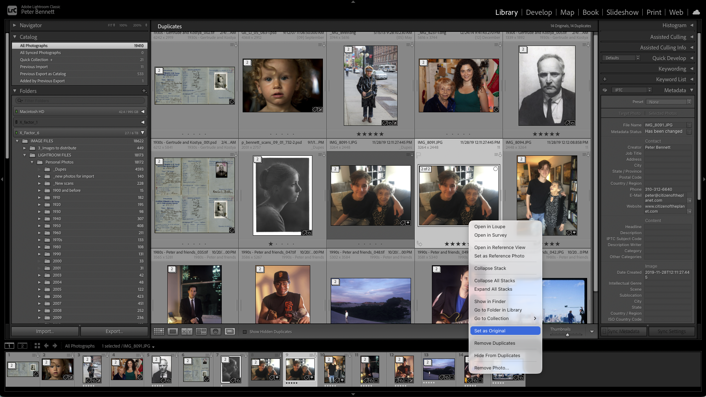
Task: Adjust the Thumbnails size slider
Action: [x=567, y=335]
